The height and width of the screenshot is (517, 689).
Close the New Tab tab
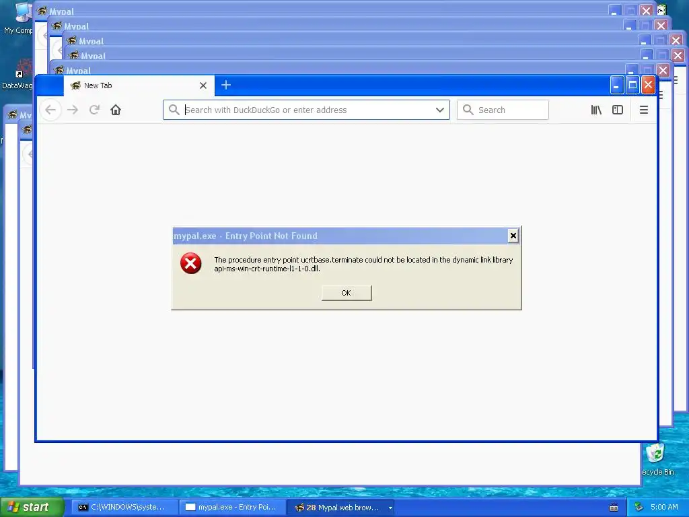point(203,85)
